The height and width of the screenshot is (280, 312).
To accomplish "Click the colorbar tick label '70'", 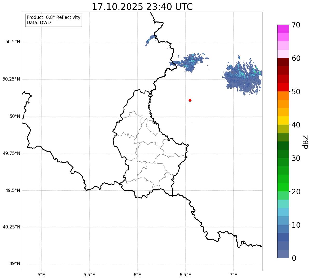I will [x=296, y=25].
